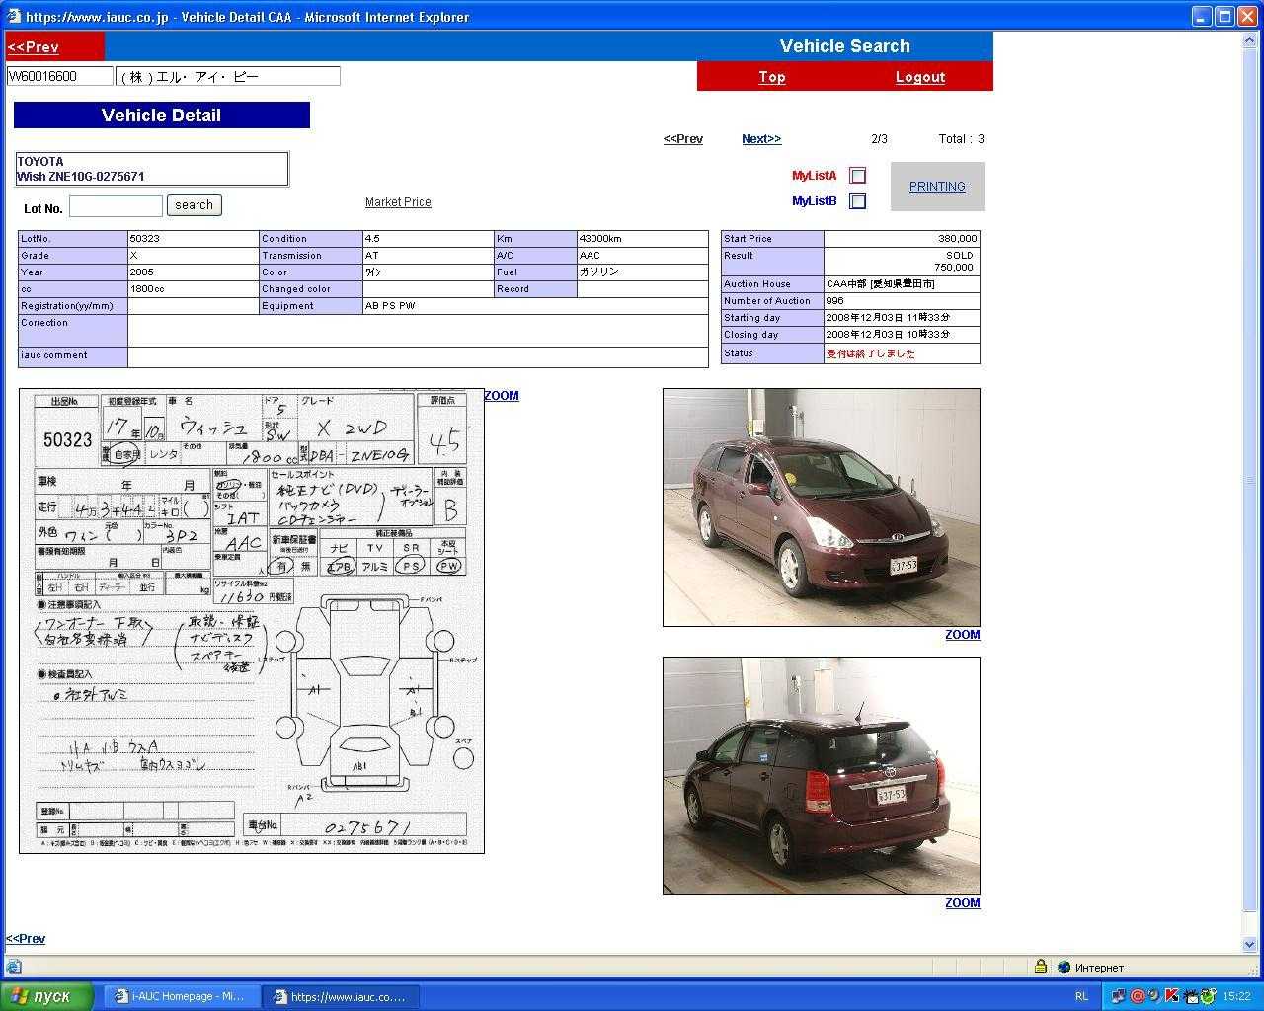Click the PRINTING link

937,187
